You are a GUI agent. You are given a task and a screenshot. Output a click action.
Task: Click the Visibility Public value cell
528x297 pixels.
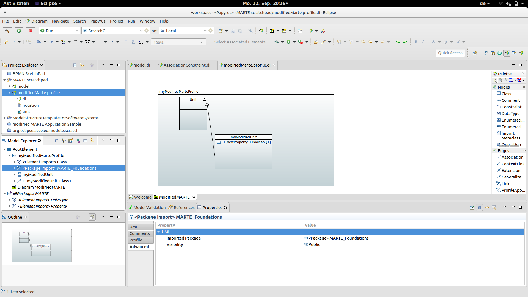[414, 244]
